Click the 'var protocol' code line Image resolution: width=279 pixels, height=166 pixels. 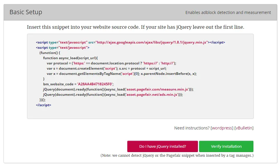111,63
